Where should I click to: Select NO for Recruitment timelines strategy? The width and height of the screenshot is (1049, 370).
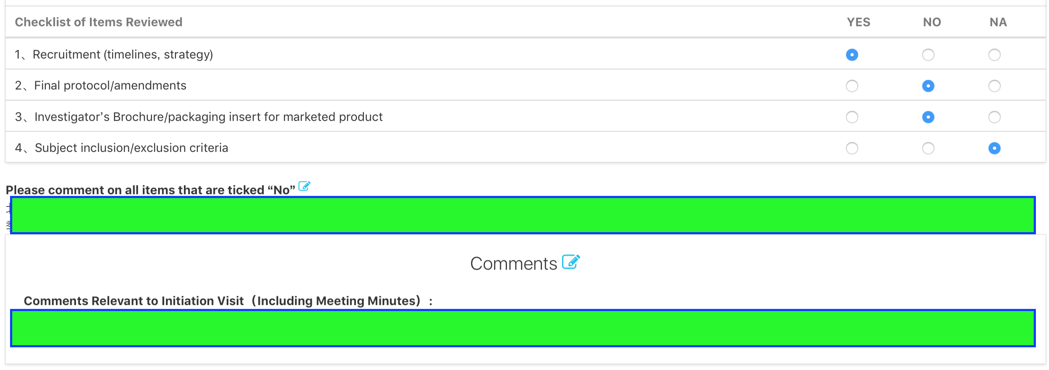point(928,55)
